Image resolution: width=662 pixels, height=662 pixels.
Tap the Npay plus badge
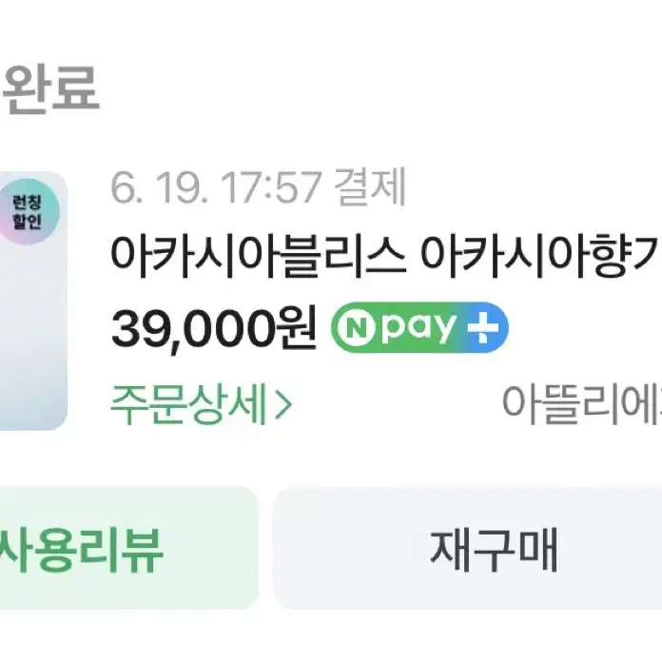(x=419, y=327)
